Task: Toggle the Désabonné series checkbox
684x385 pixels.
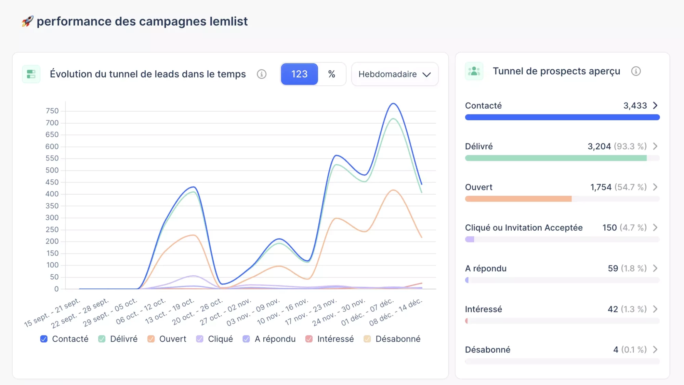Action: [367, 339]
